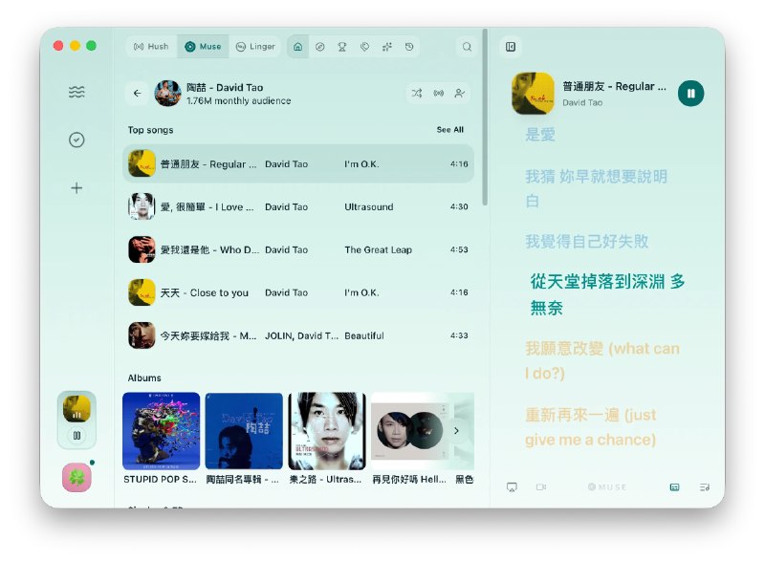Open the checkmark circle sidebar icon
Image resolution: width=765 pixels, height=561 pixels.
pyautogui.click(x=76, y=140)
